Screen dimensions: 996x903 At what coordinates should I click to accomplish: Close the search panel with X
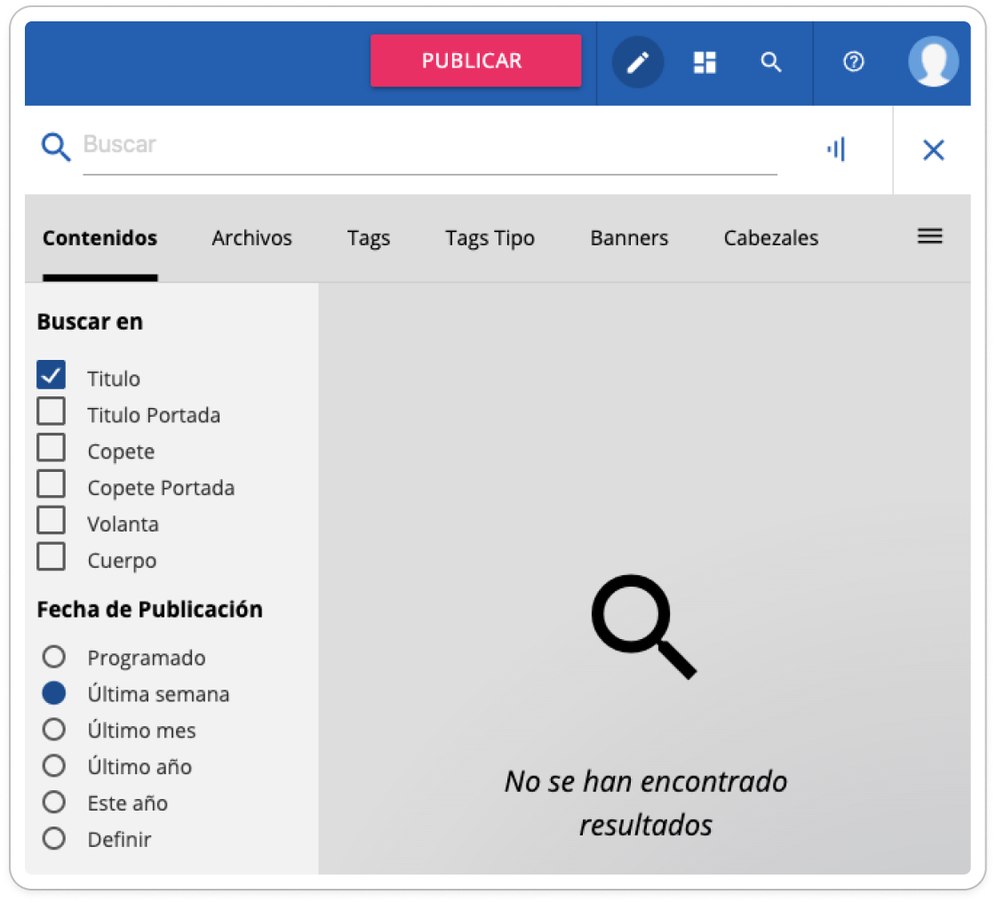(x=933, y=150)
